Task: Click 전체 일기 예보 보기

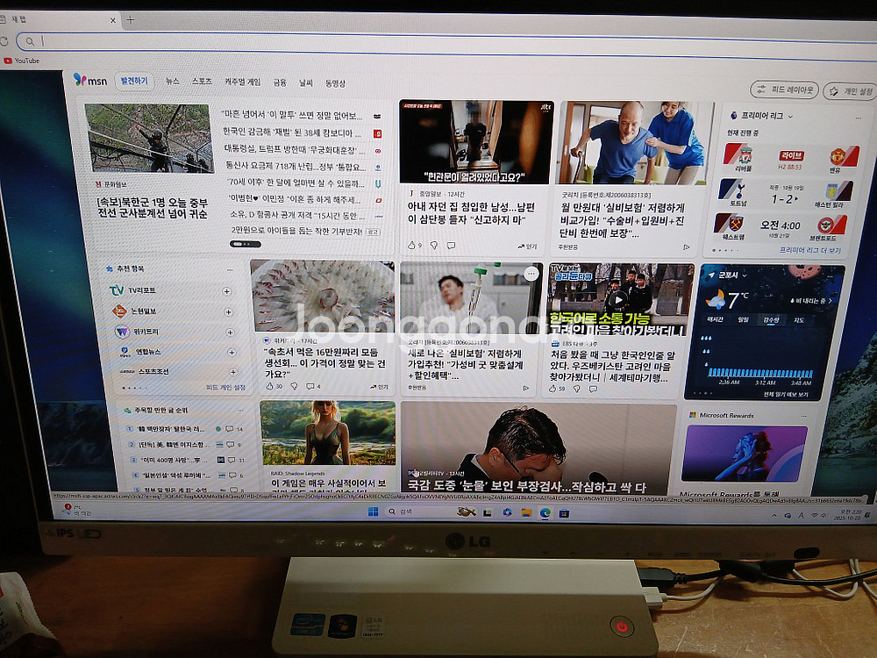Action: coord(785,393)
